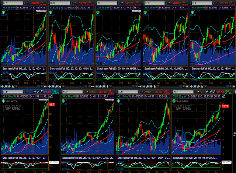Open the XLB symbol selector dropdown

(166, 3)
